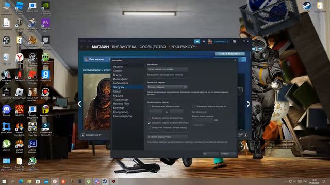Open download region dropdown
The height and width of the screenshot is (185, 330).
click(167, 87)
